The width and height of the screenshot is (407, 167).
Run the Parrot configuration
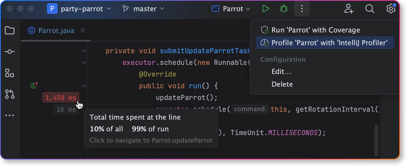(x=265, y=9)
